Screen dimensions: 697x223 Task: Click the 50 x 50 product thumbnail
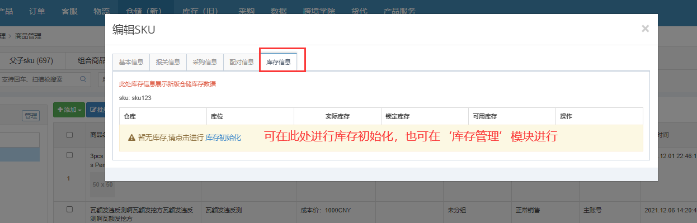pos(102,184)
